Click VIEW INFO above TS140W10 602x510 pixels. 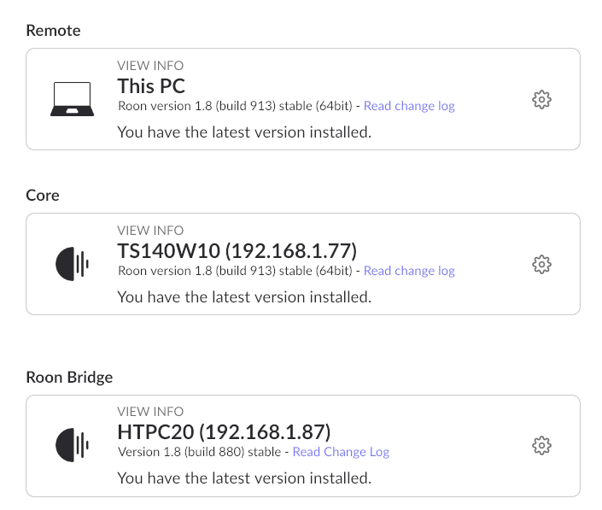[x=150, y=231]
